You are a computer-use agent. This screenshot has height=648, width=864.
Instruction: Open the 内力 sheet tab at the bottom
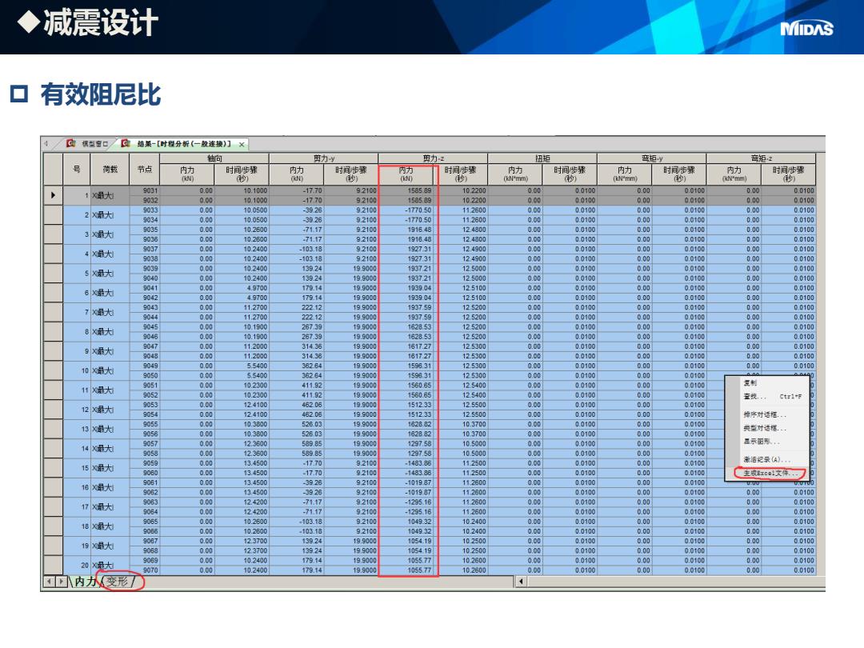point(86,582)
